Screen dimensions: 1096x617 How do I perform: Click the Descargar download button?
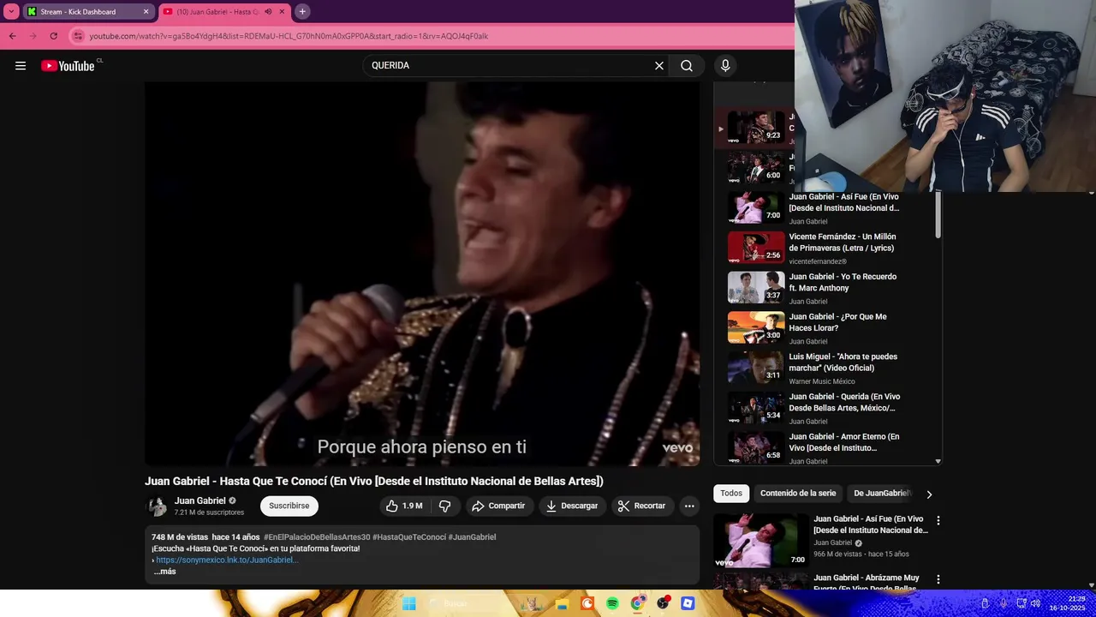572,506
